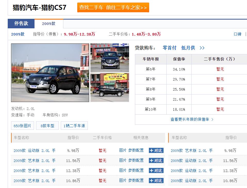Click the 对比 icon for 运动版 9.98万
The image size is (247, 188).
[156, 150]
